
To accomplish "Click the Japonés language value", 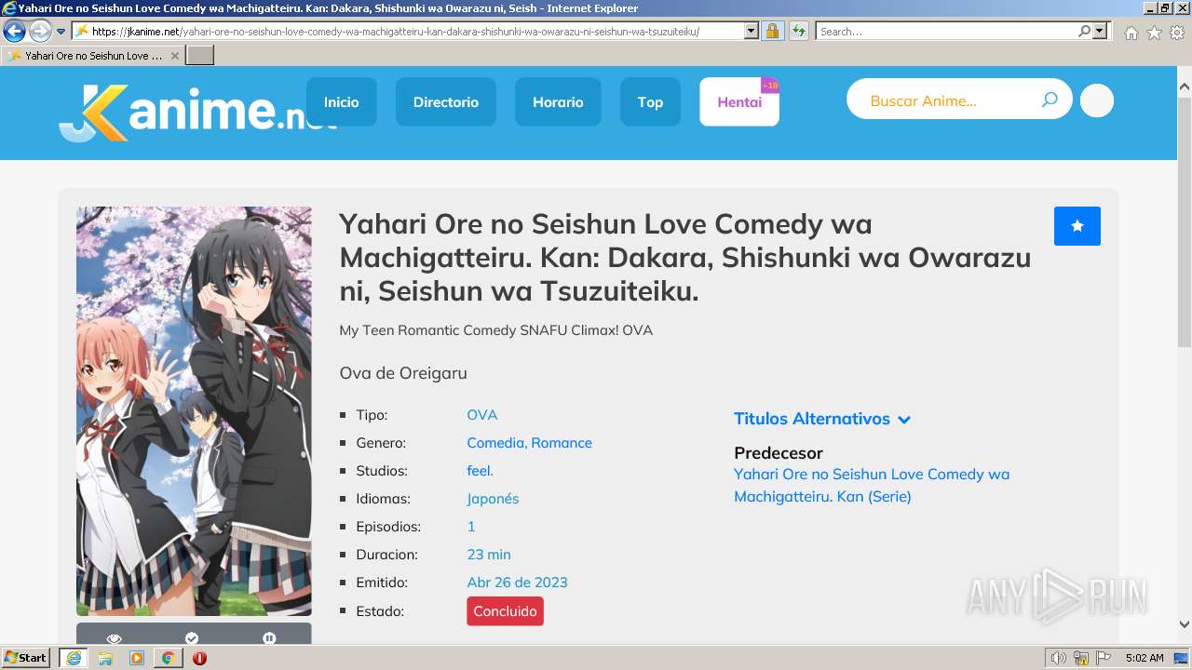I will pyautogui.click(x=493, y=499).
